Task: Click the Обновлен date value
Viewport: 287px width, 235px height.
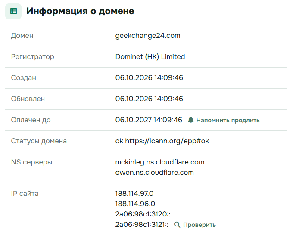Action: pyautogui.click(x=149, y=99)
